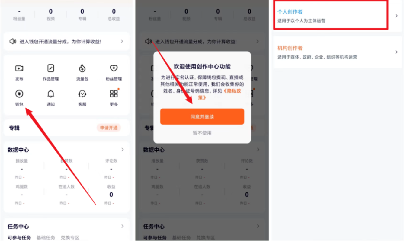Open 作品管理 icon on the left screen
Viewport: 404px width, 241px height.
51,68
